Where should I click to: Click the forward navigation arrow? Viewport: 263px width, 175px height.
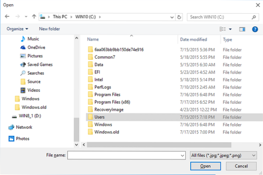click(17, 17)
